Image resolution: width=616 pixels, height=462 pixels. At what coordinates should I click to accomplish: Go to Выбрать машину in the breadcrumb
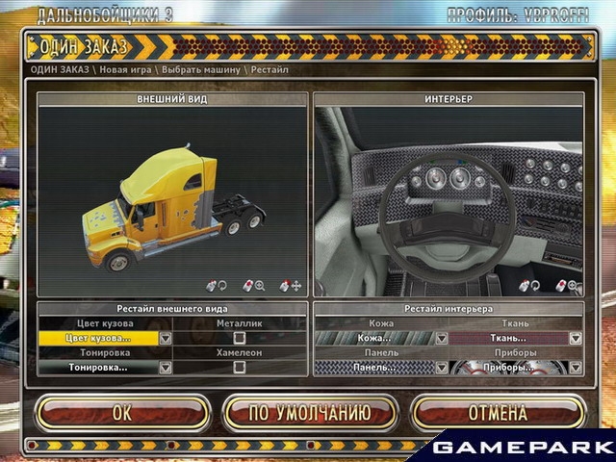[x=201, y=70]
